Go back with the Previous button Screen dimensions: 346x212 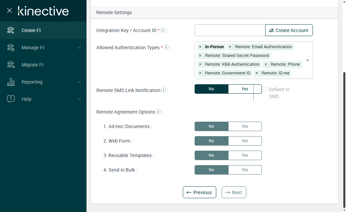pos(199,192)
